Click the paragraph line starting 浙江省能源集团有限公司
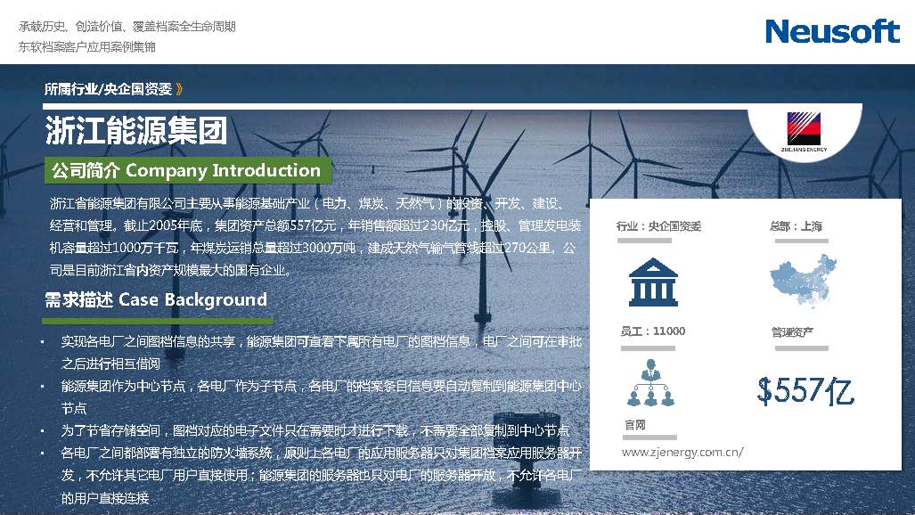Image resolution: width=915 pixels, height=515 pixels. (306, 203)
